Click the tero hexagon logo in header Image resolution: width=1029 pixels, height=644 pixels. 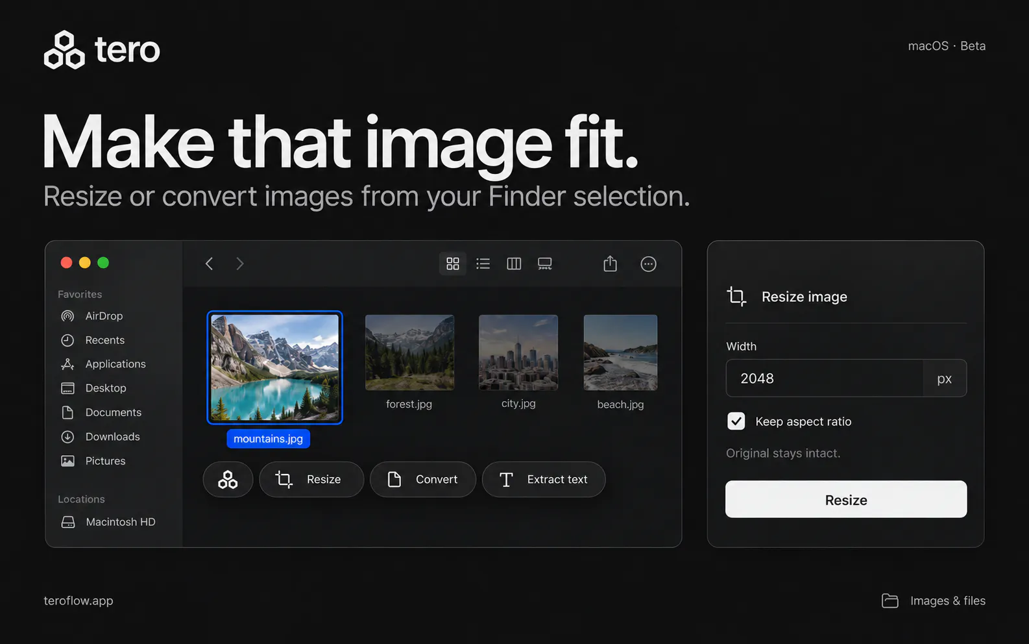pyautogui.click(x=64, y=50)
